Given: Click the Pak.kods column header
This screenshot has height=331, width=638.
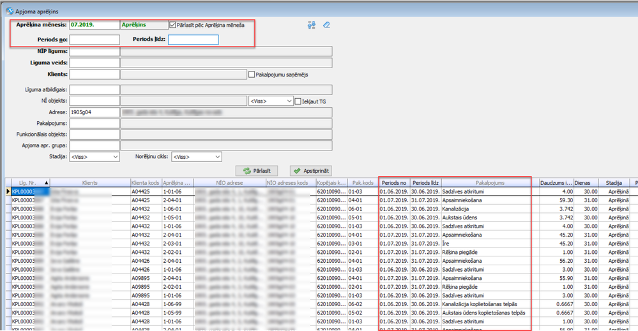Looking at the screenshot, I should [x=363, y=183].
